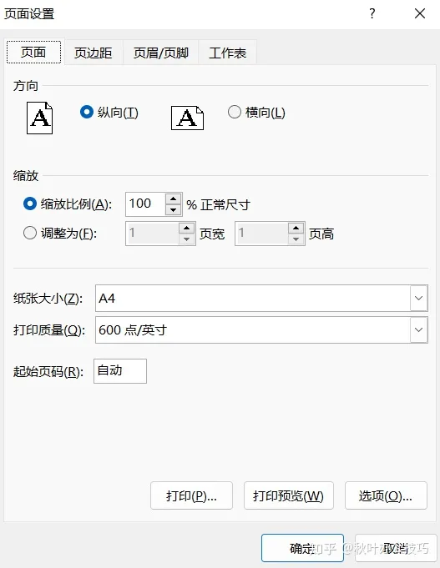Decrease the scaling percentage with down arrow
This screenshot has width=440, height=568.
(x=174, y=209)
